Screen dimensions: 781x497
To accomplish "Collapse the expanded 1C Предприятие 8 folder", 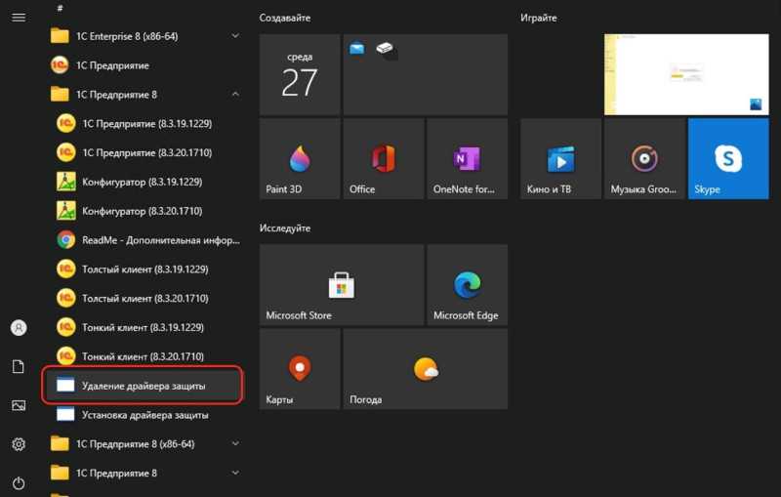I will click(144, 95).
